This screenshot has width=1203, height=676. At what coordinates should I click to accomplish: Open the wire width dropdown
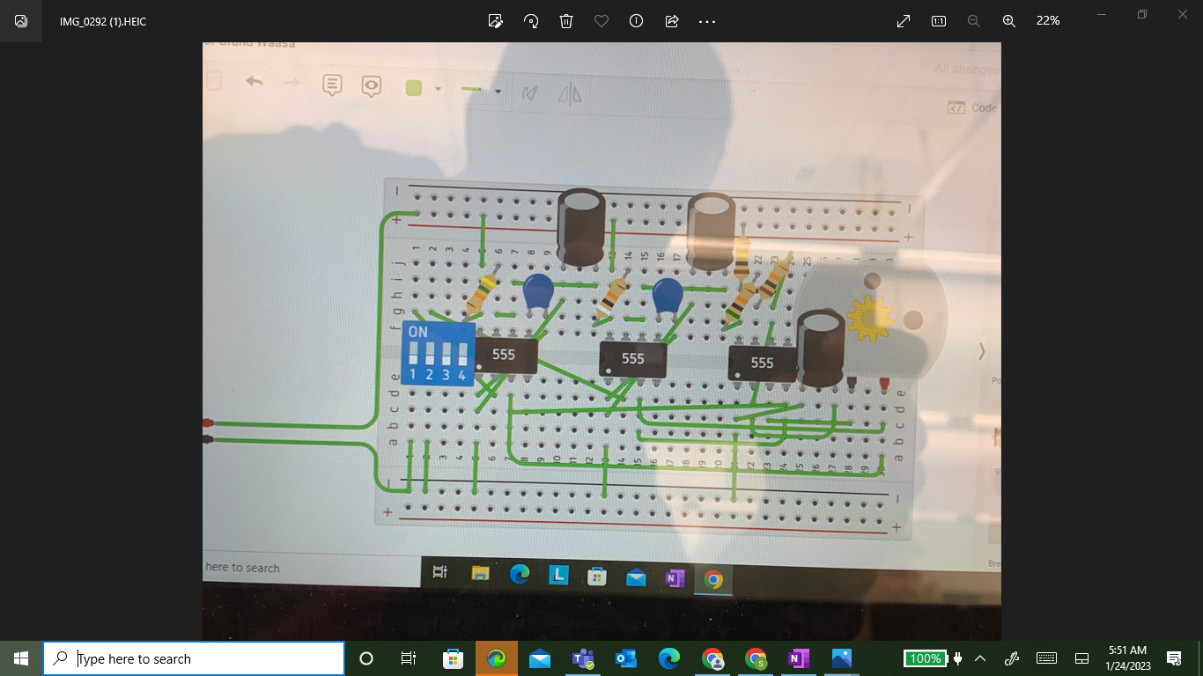(x=498, y=91)
